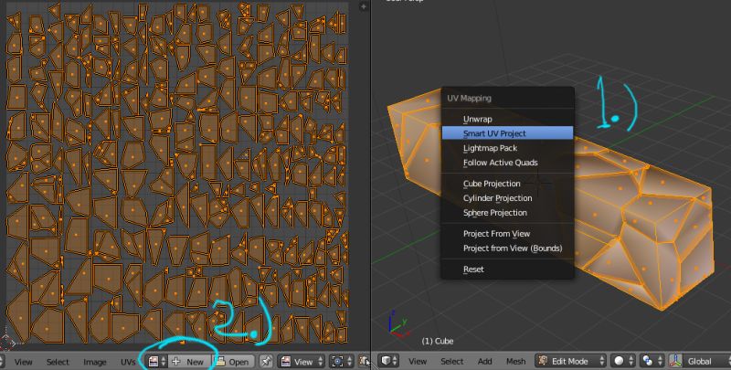Choose Follow Active Quads option
The width and height of the screenshot is (731, 370).
tap(507, 163)
